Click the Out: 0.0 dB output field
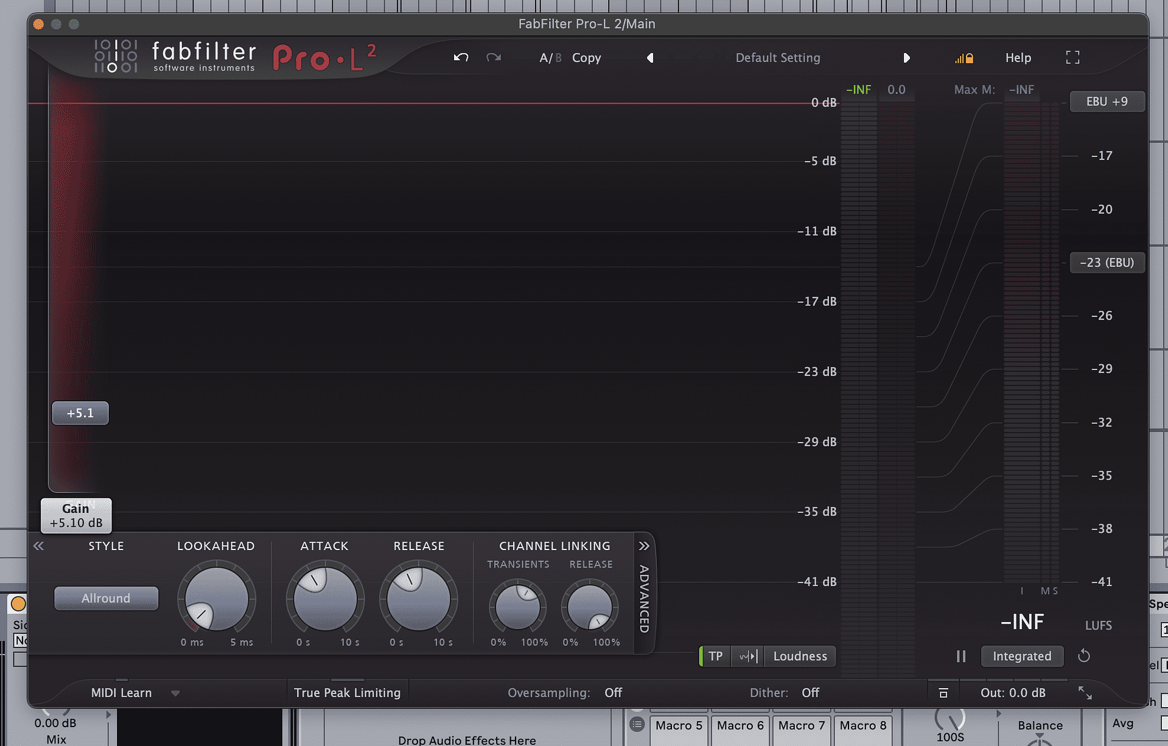 point(1013,692)
